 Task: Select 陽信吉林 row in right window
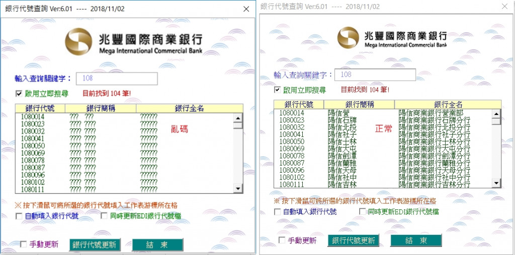383,184
